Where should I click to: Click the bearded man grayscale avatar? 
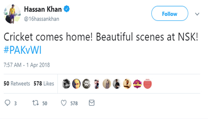[86, 84]
